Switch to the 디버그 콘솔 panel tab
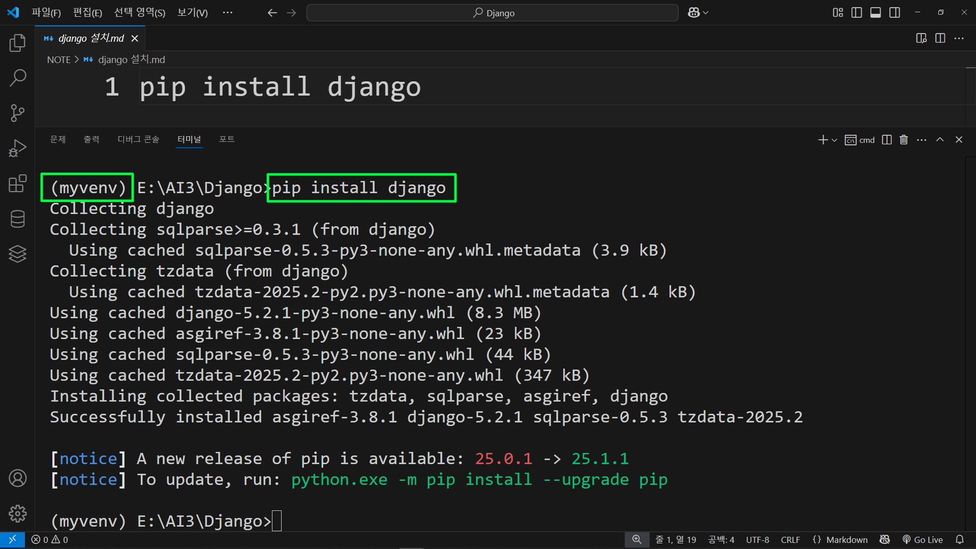 (x=138, y=139)
